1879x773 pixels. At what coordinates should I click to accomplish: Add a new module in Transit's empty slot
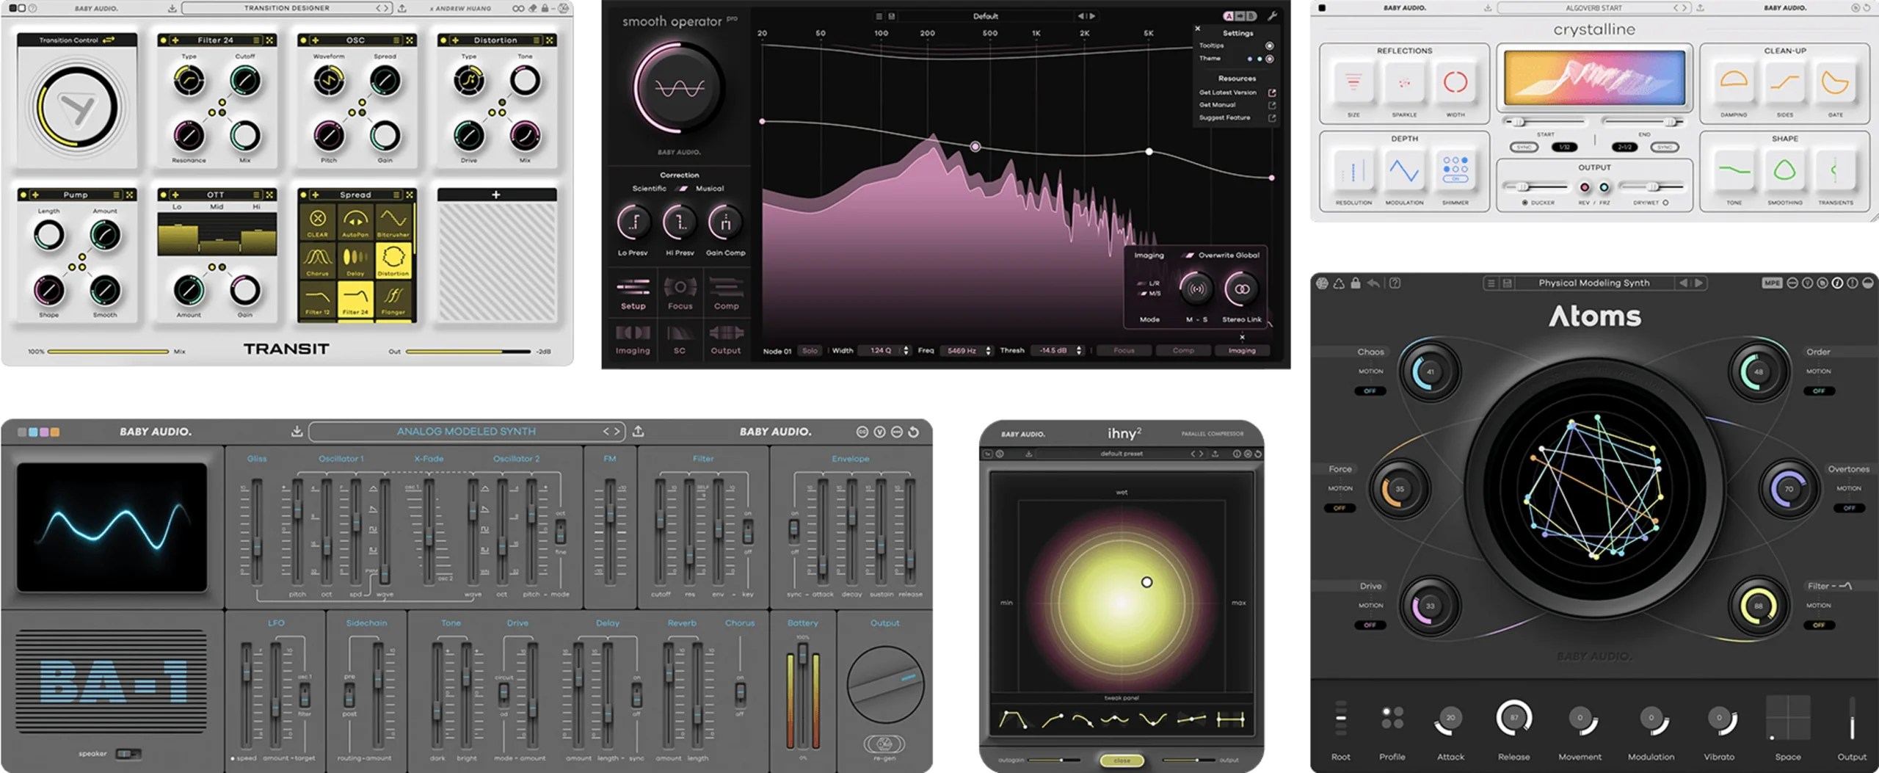496,195
